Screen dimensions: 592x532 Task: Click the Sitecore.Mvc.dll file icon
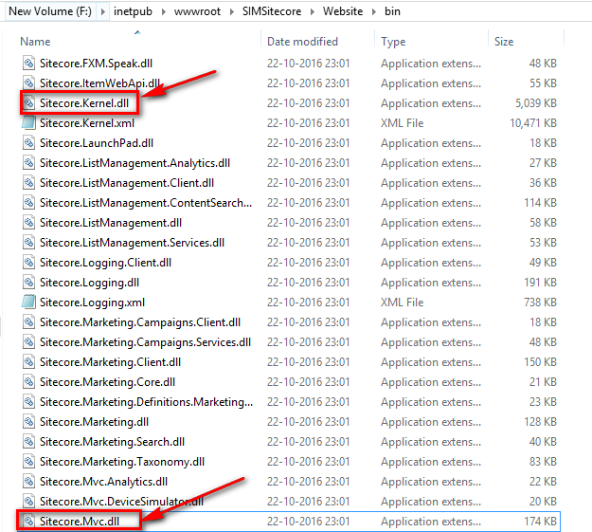28,521
